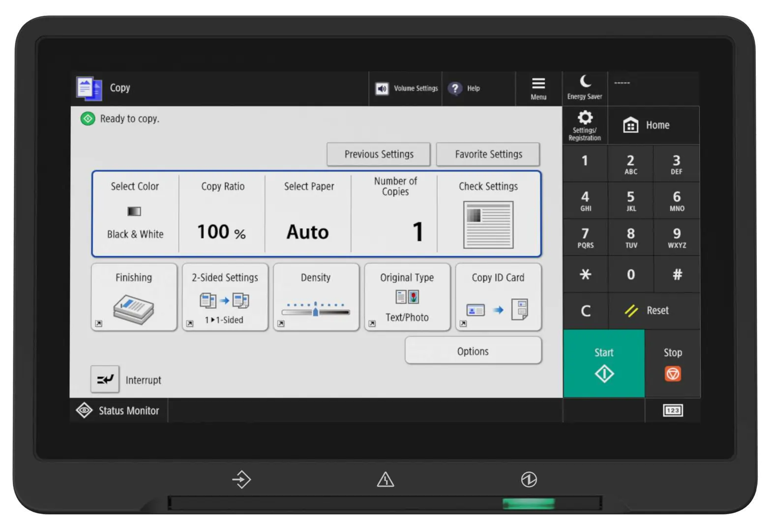Image resolution: width=772 pixels, height=526 pixels.
Task: Begin copying with the green Start button
Action: pyautogui.click(x=604, y=364)
